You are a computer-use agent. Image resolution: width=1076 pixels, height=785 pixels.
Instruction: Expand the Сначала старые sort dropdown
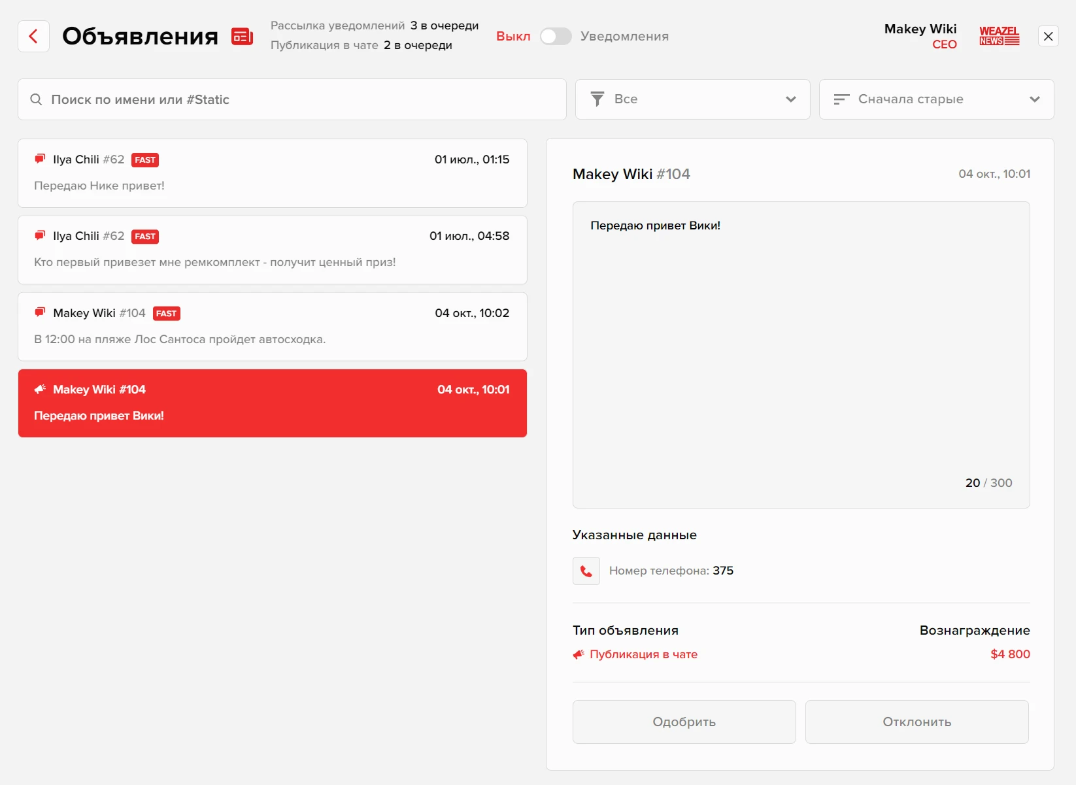point(935,99)
